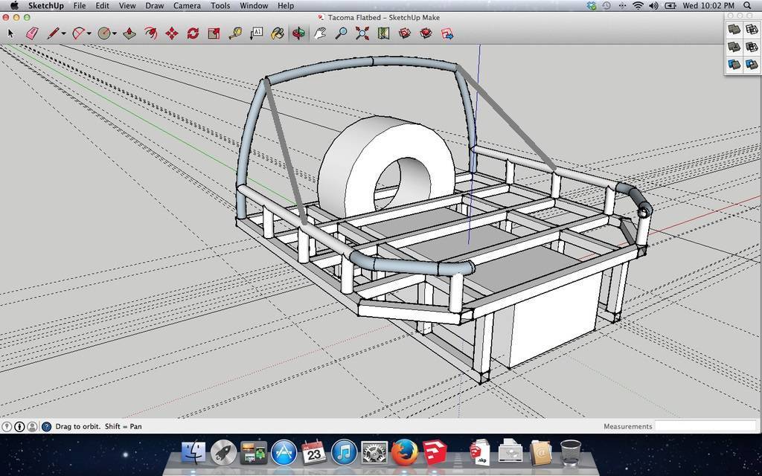Pick the Rotate tool

point(193,33)
